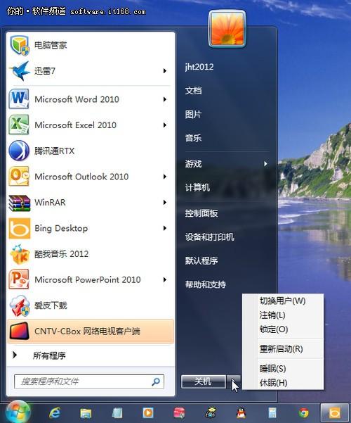Open QQ penguin on taskbar
This screenshot has height=423, width=351.
point(241,412)
